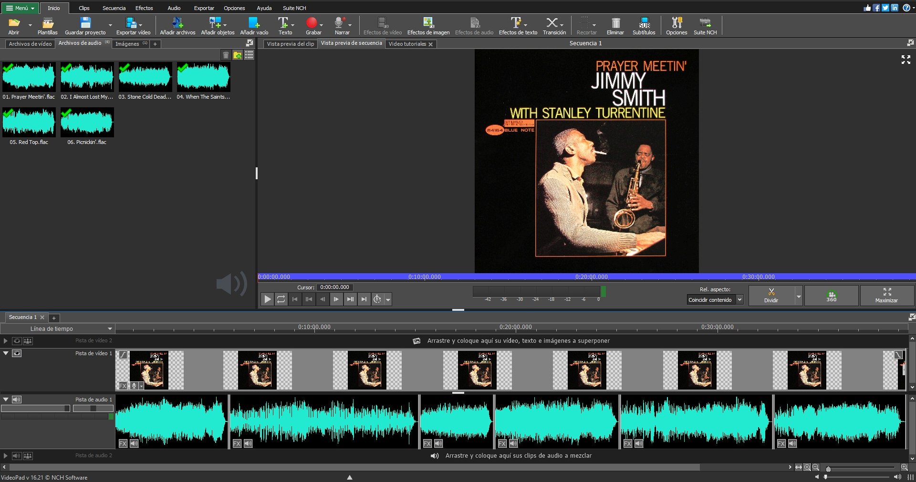Mute Pista de audio 2 speaker icon
This screenshot has height=482, width=916.
tap(17, 456)
